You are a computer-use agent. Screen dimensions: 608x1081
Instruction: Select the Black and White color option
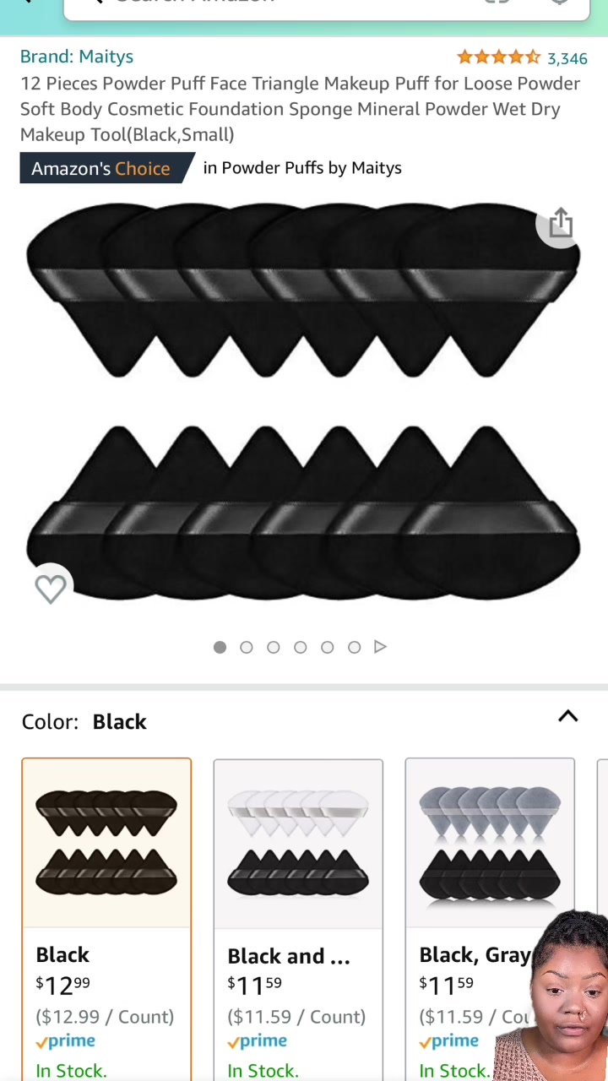coord(298,920)
